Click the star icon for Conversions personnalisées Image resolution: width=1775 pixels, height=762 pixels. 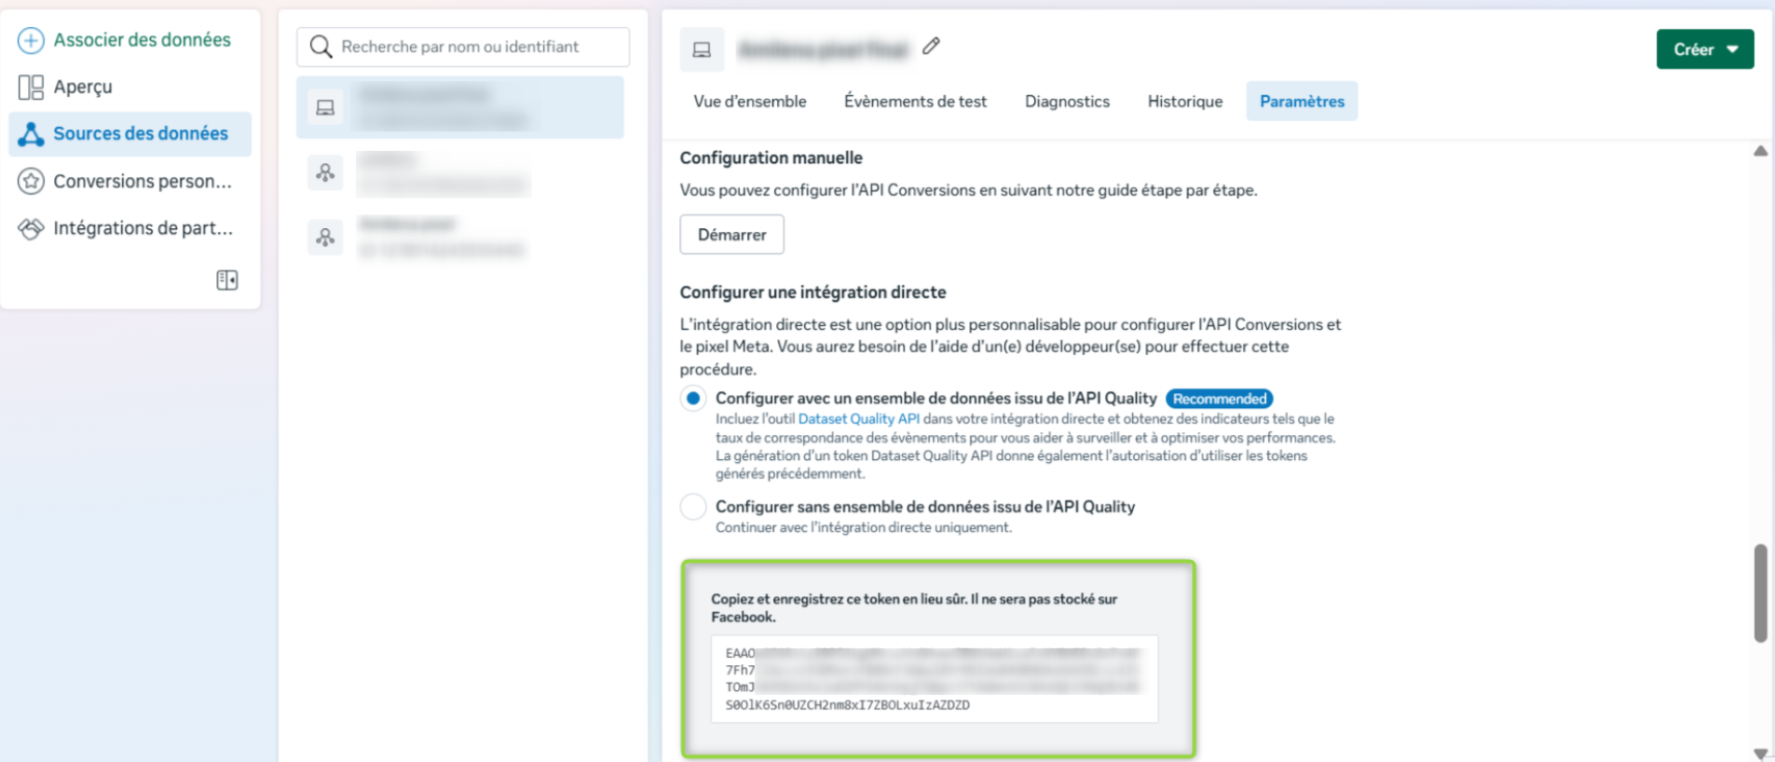coord(31,182)
